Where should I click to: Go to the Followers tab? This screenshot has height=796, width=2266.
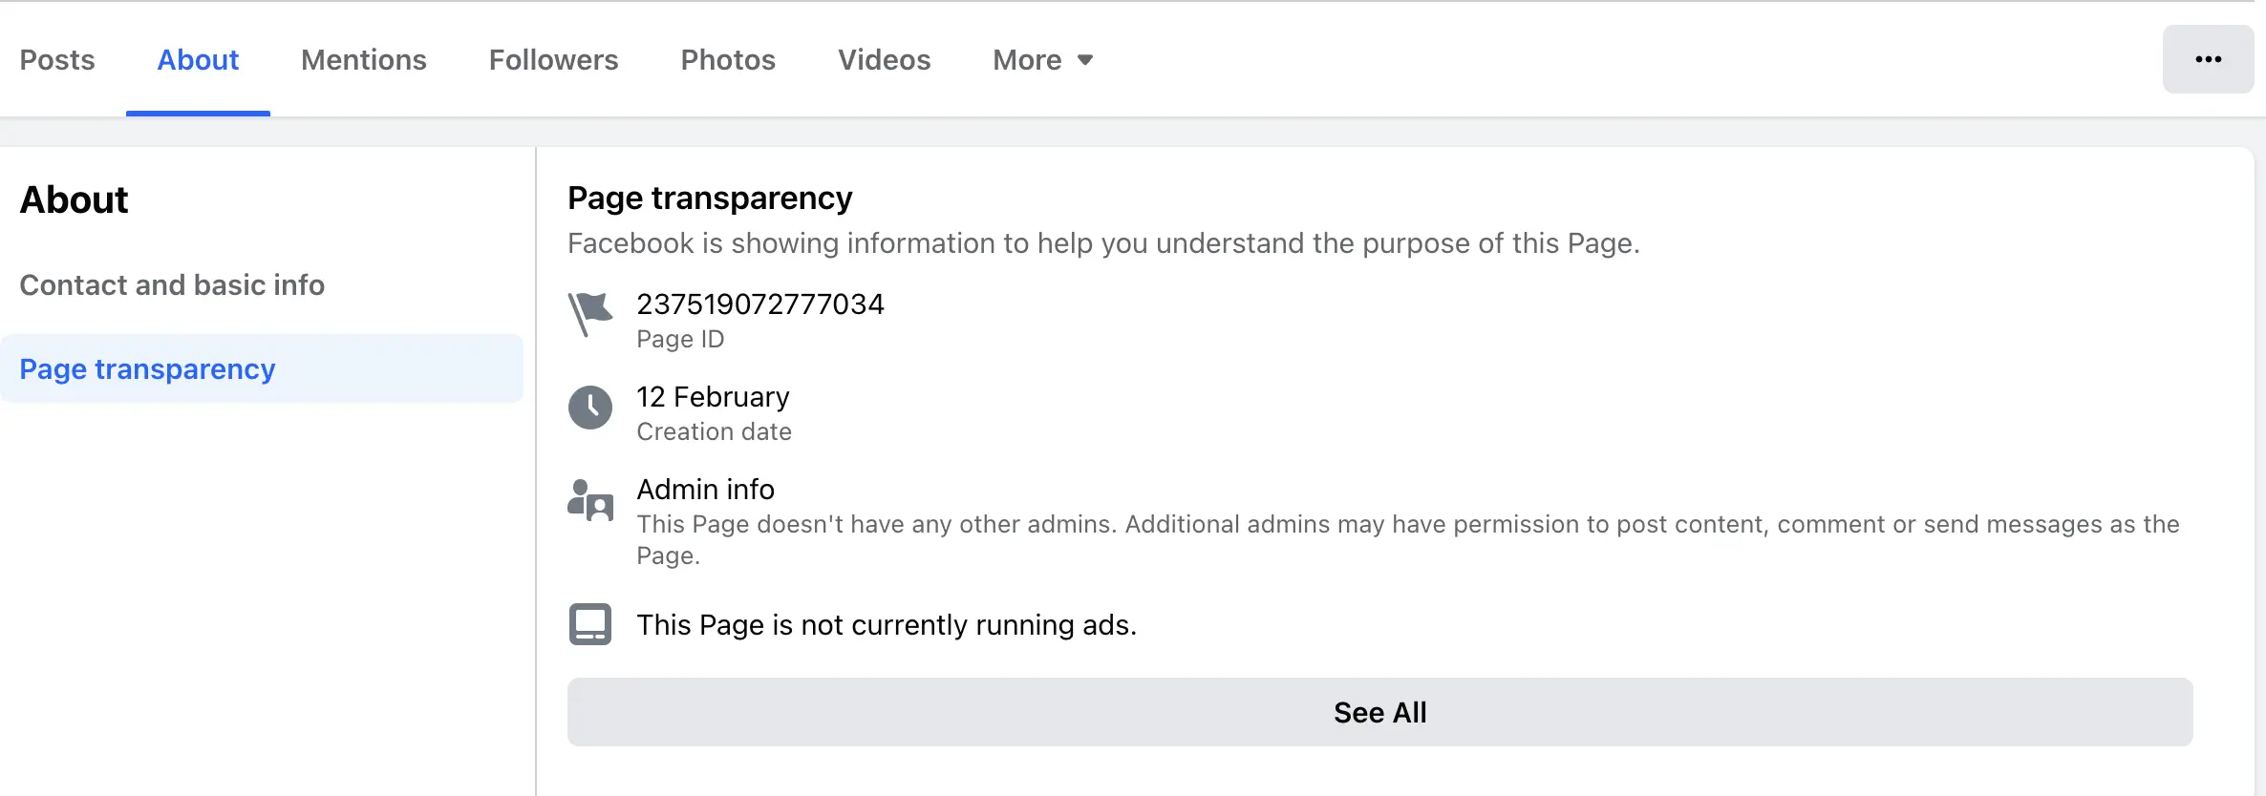(x=554, y=59)
